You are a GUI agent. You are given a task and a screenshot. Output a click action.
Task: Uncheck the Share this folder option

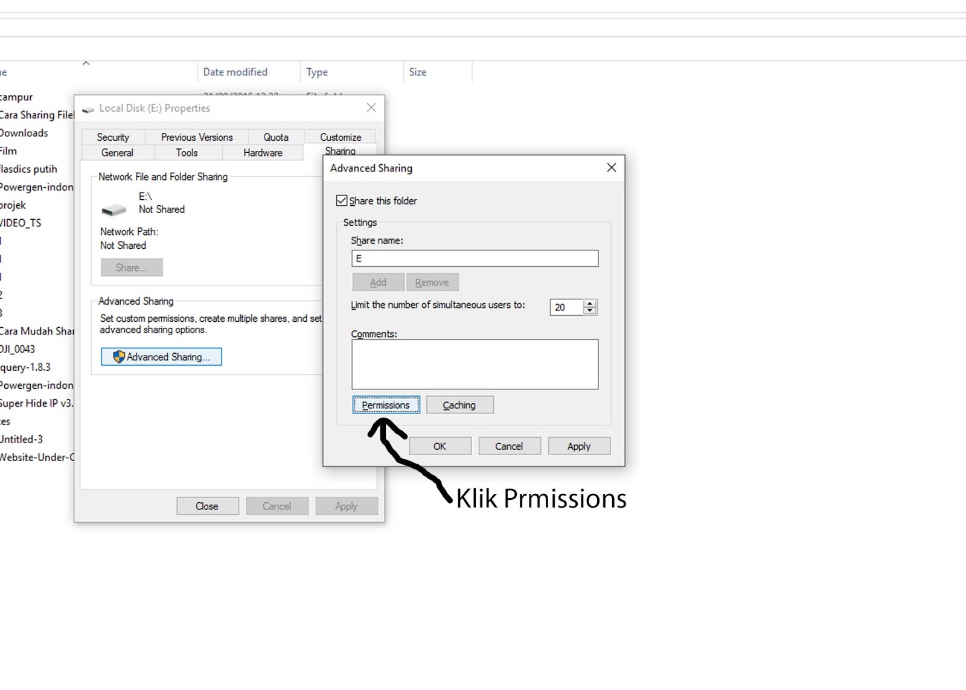pos(342,200)
